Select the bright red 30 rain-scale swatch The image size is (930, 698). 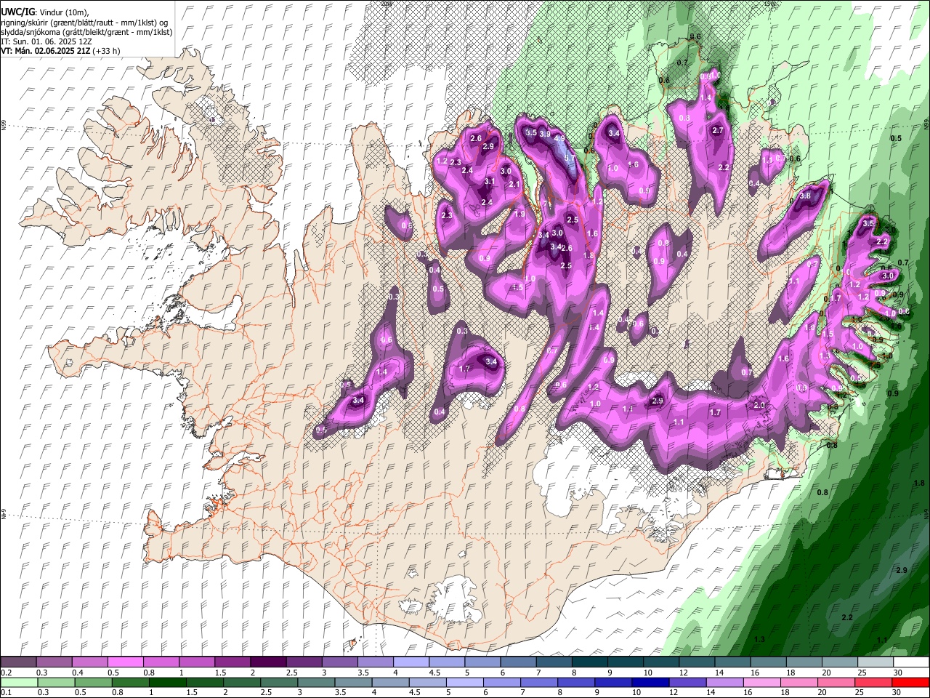910,682
